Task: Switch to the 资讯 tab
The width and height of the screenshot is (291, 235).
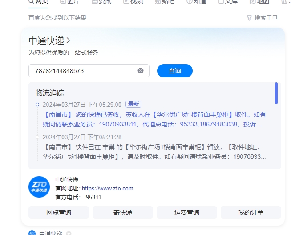Action: (x=101, y=2)
